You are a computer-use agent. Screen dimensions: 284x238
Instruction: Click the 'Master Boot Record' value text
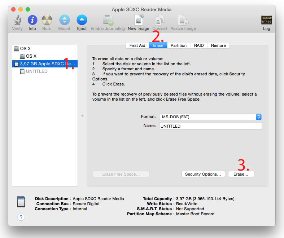195,214
